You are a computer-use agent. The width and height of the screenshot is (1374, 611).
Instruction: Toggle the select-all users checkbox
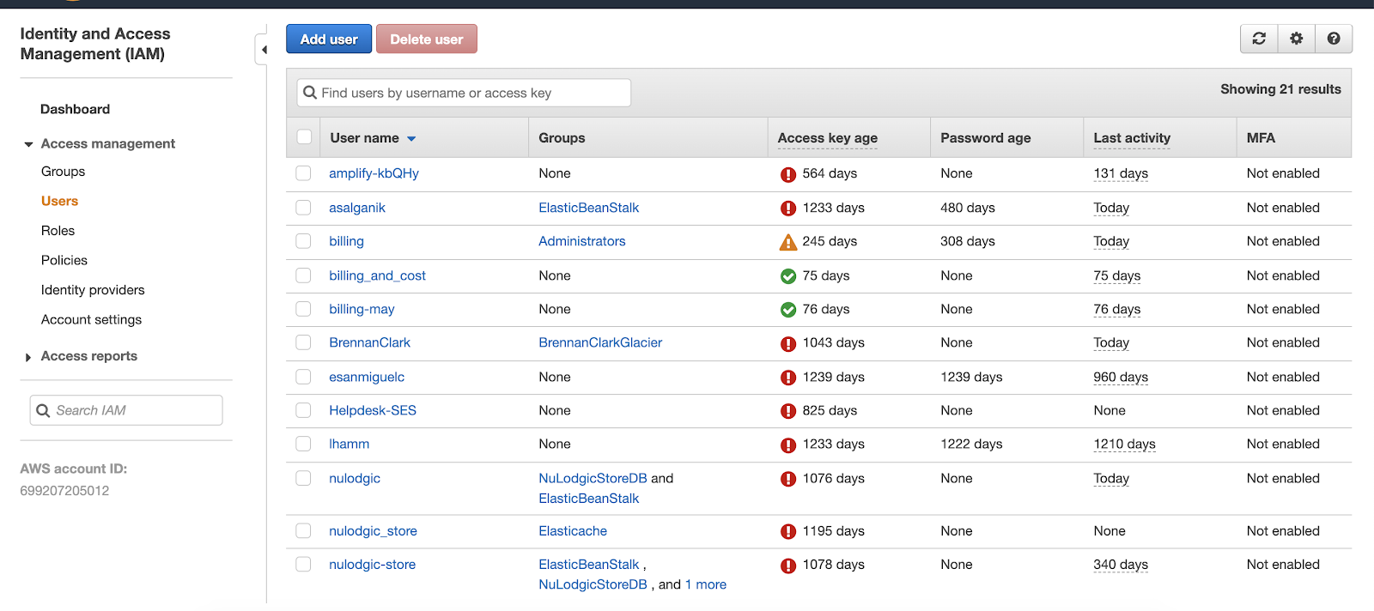click(x=304, y=137)
